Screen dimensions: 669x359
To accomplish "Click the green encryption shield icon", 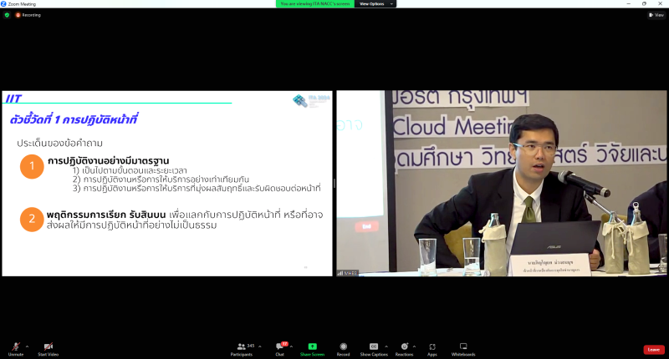I will click(7, 15).
